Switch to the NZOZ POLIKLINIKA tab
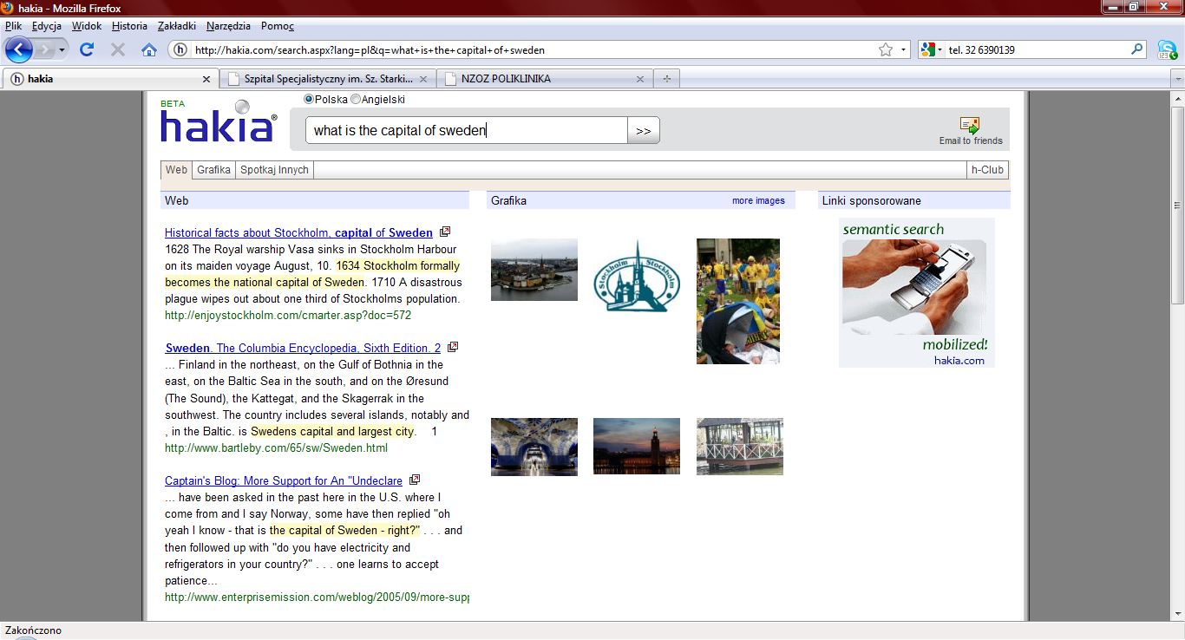The width and height of the screenshot is (1185, 640). point(545,79)
